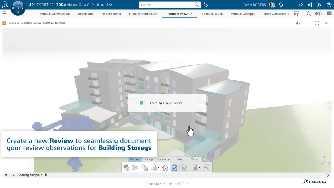Collapse the action bar chevron

pyautogui.click(x=204, y=159)
